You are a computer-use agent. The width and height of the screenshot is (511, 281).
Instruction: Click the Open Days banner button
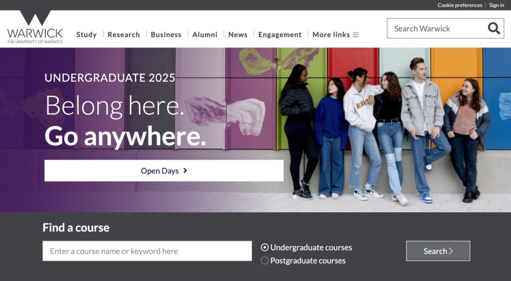click(164, 171)
